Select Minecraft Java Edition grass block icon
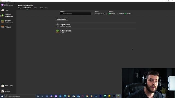 pos(2,16)
